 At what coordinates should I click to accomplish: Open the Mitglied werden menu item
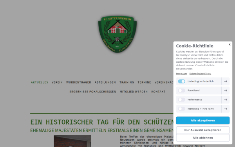tap(134, 92)
